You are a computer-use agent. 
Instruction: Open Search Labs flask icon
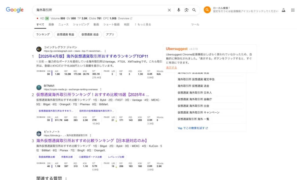pos(283,10)
